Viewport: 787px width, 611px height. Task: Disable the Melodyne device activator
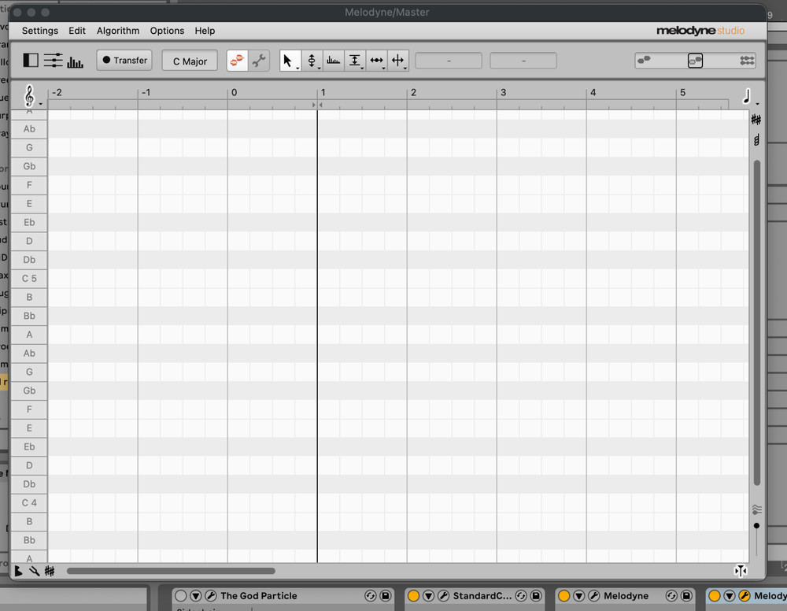click(565, 596)
